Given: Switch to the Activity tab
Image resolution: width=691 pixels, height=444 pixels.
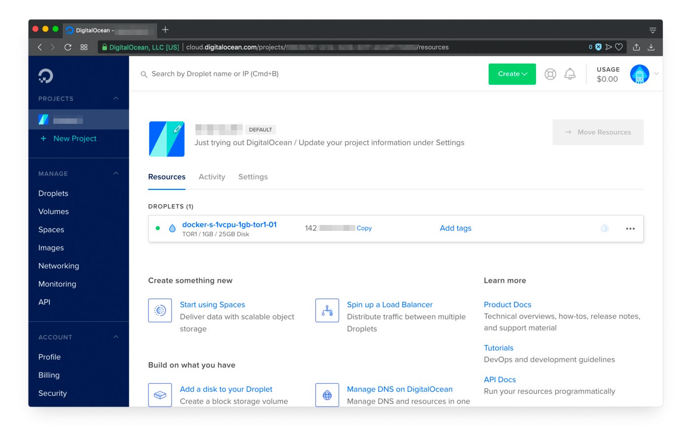Looking at the screenshot, I should click(212, 177).
